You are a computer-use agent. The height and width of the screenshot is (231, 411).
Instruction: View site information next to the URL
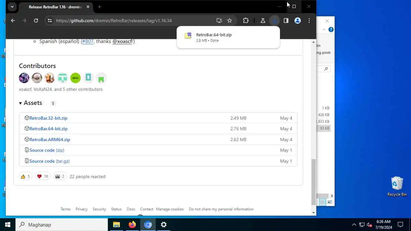coord(50,21)
